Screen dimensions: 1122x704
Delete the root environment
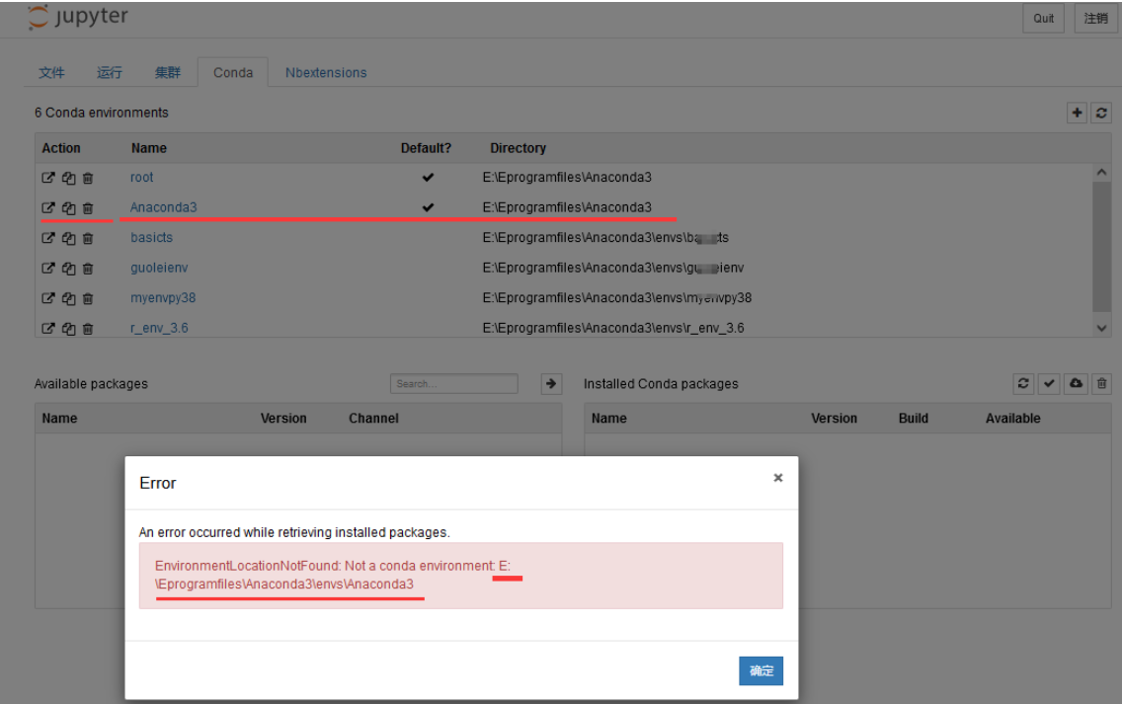[x=88, y=178]
